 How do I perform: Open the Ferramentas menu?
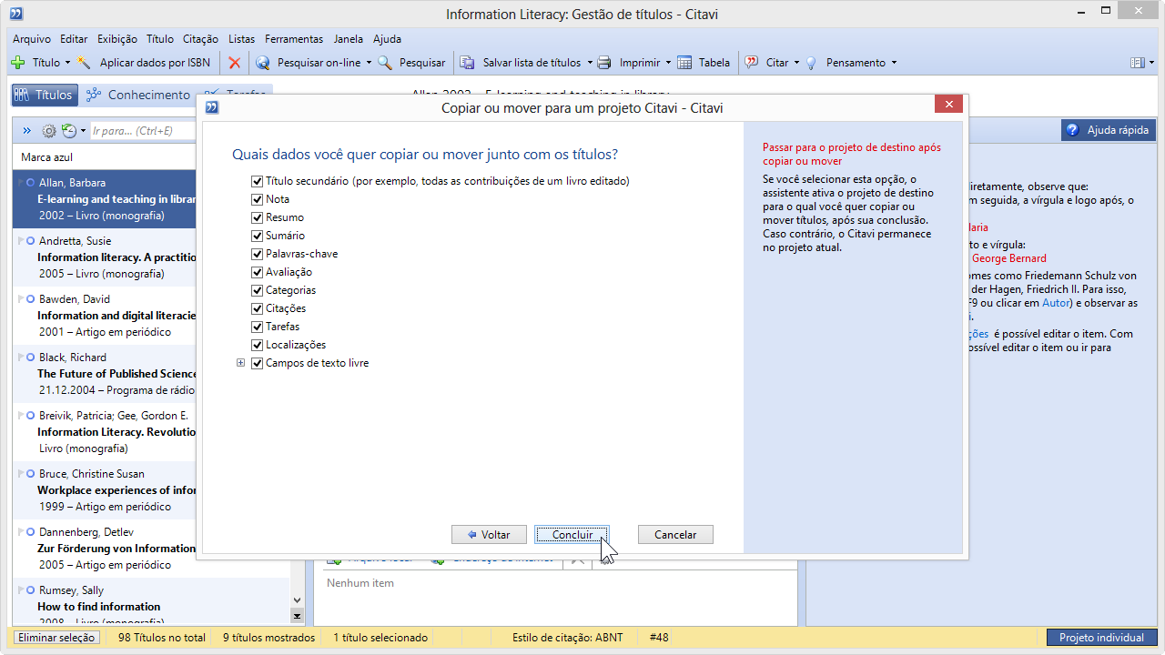[x=294, y=39]
